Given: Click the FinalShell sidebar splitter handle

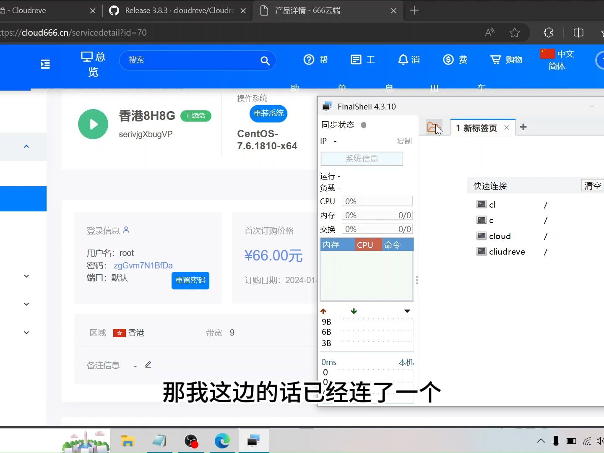Looking at the screenshot, I should tap(417, 280).
